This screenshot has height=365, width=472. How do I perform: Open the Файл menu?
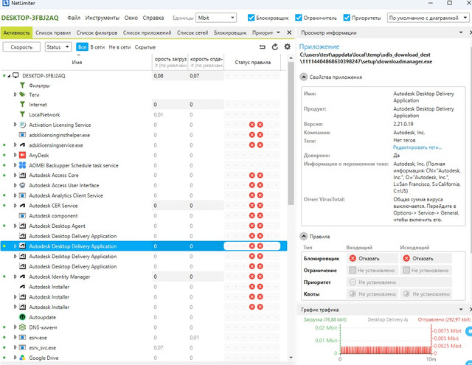tap(74, 18)
